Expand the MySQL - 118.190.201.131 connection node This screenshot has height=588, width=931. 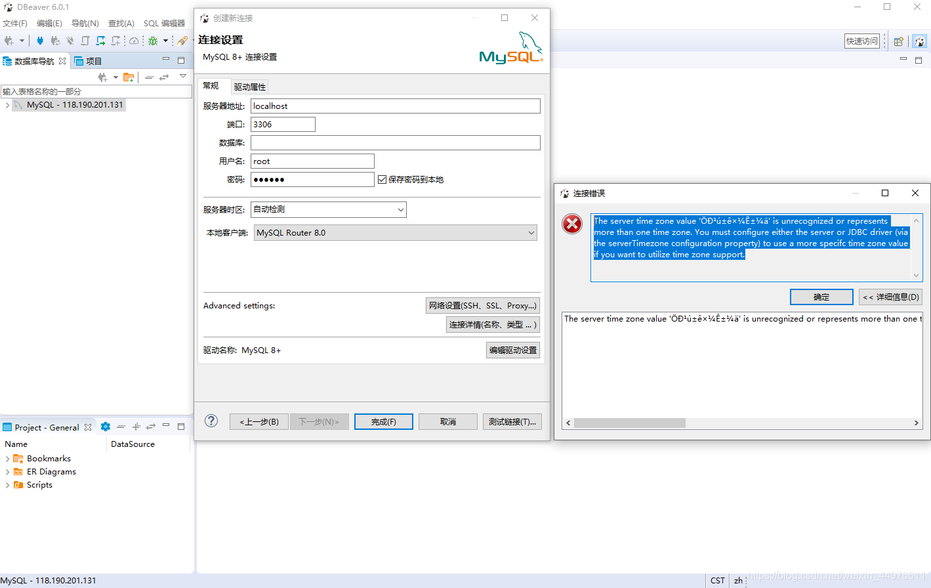coord(7,105)
